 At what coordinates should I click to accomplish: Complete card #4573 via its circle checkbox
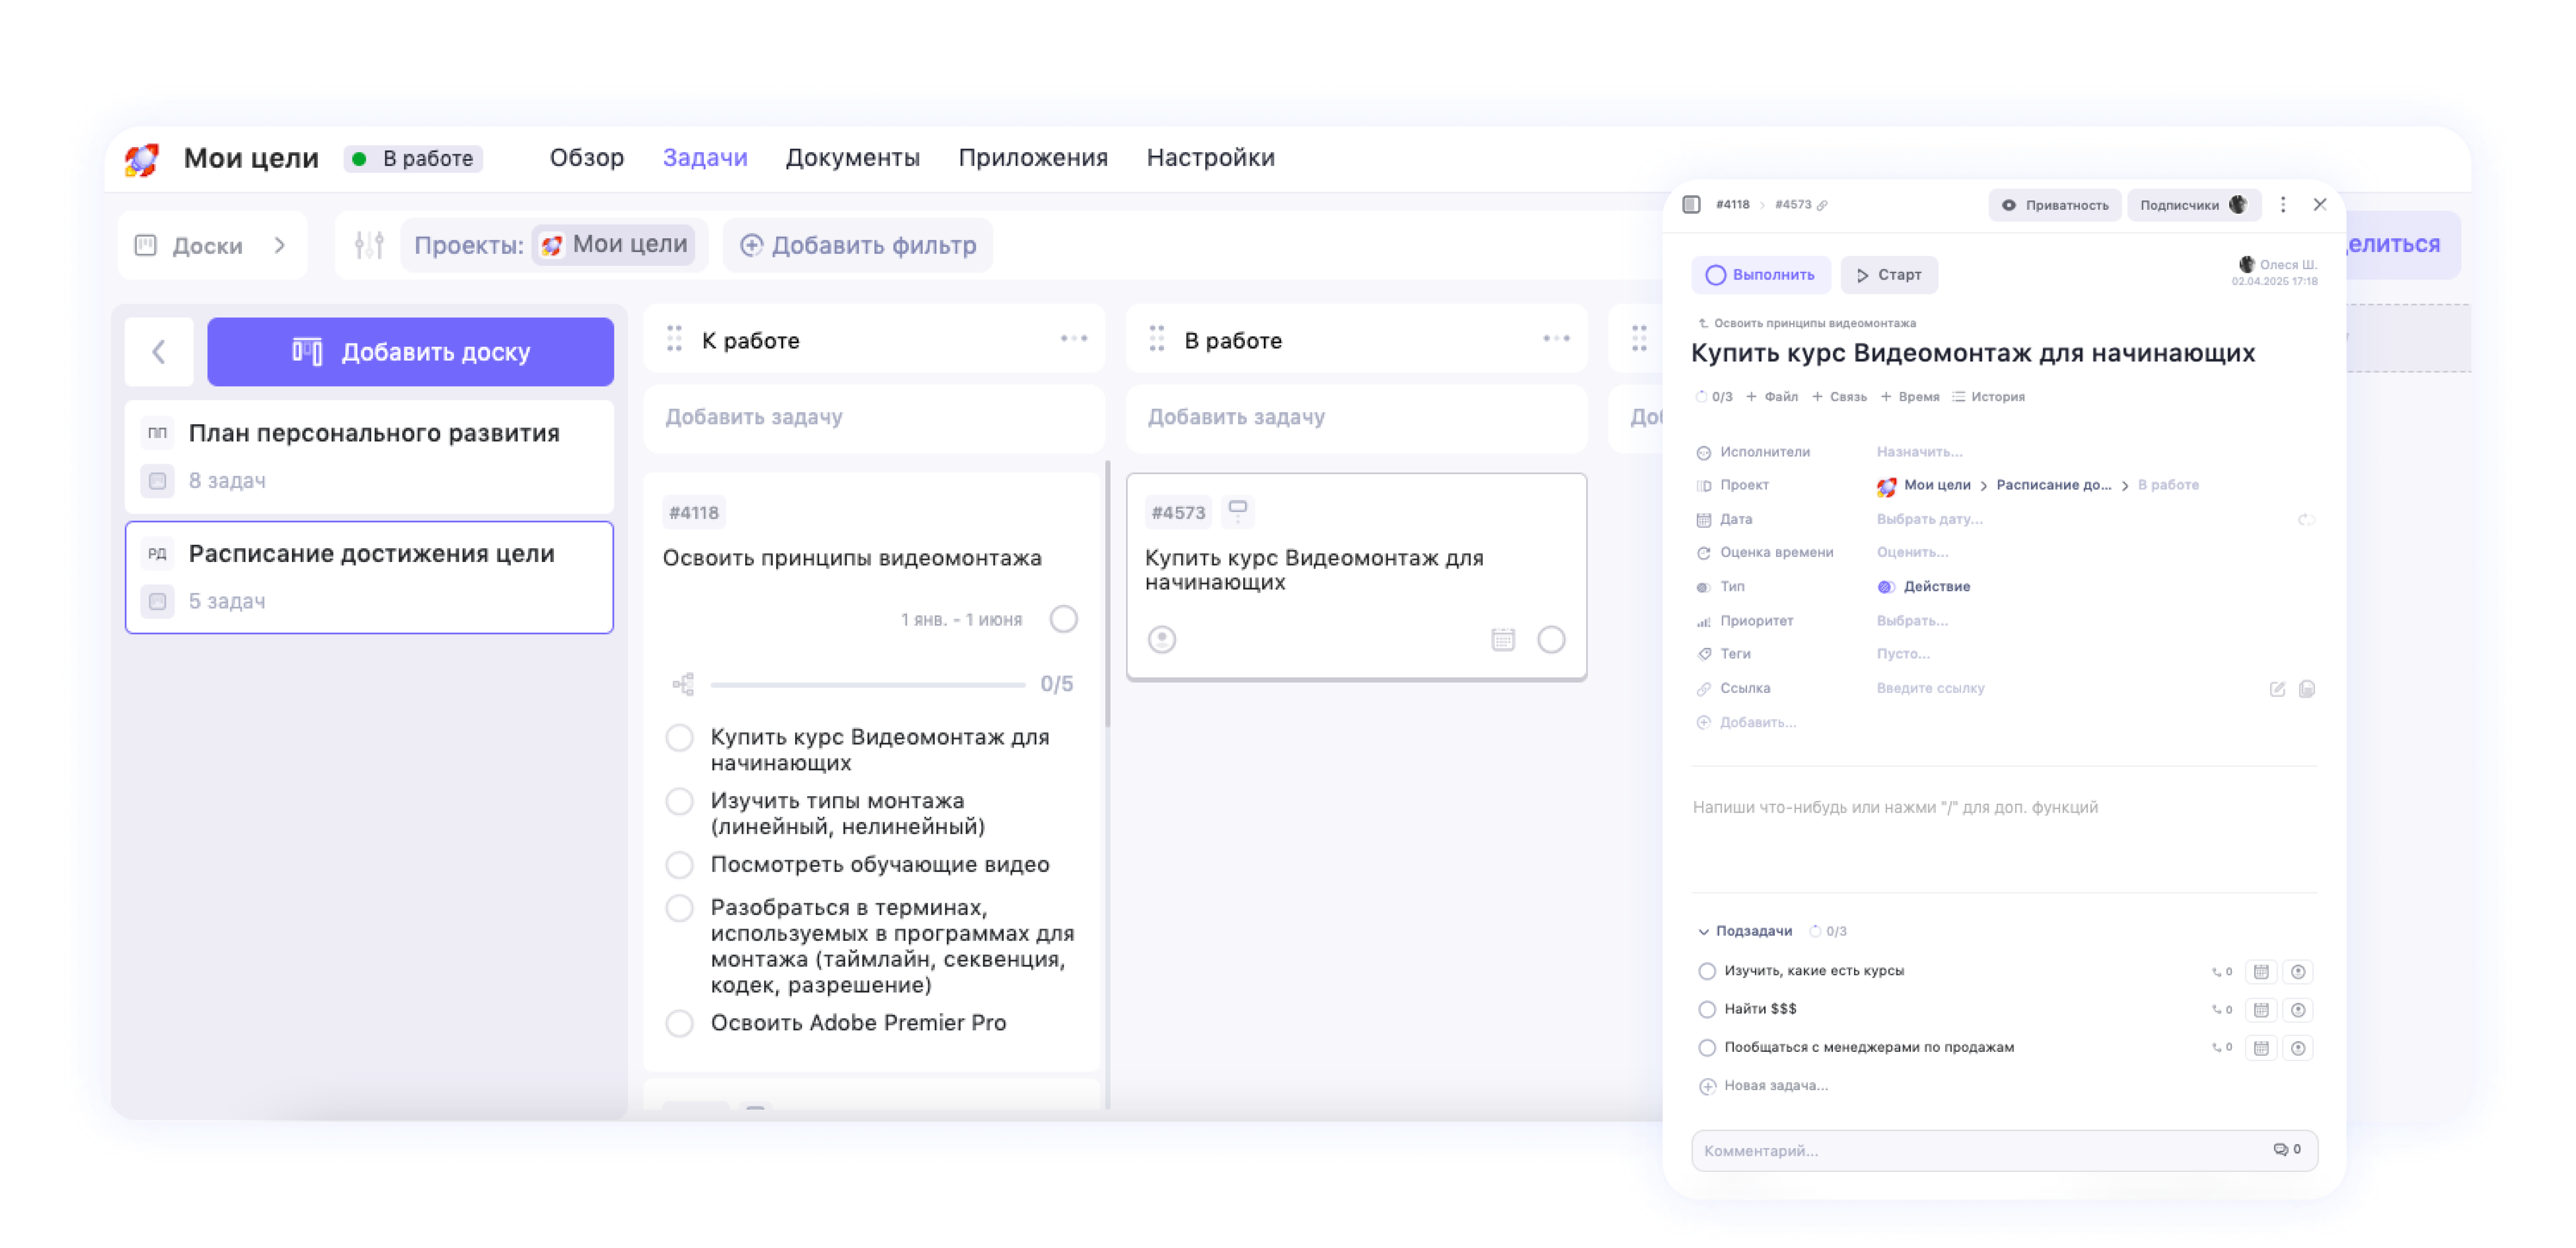tap(1551, 640)
